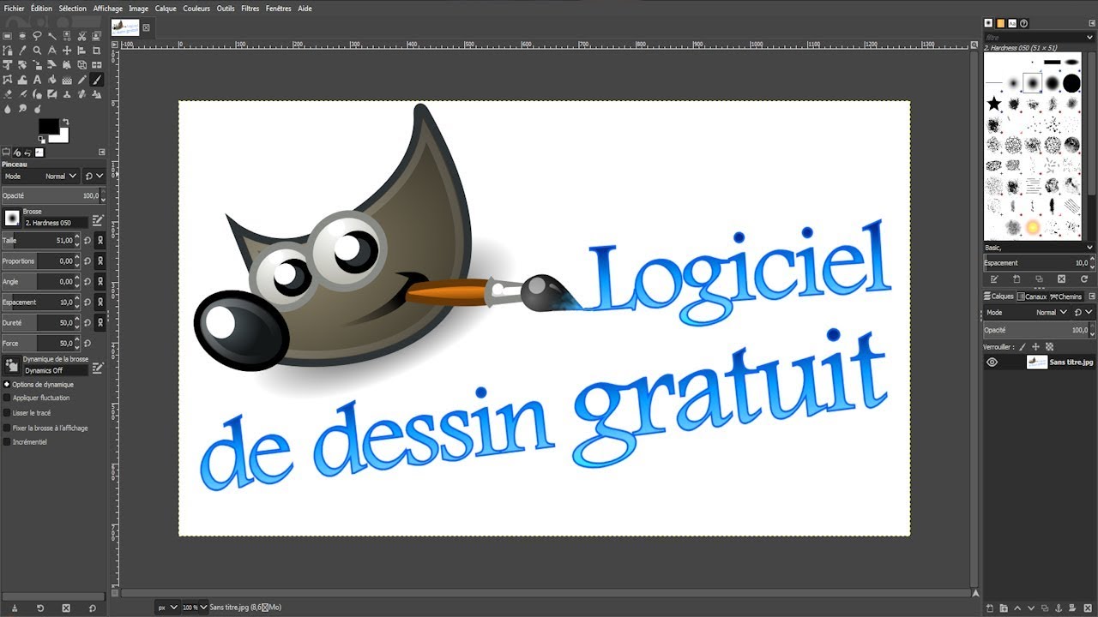
Task: Select the Rectangle Select tool
Action: pyautogui.click(x=7, y=36)
